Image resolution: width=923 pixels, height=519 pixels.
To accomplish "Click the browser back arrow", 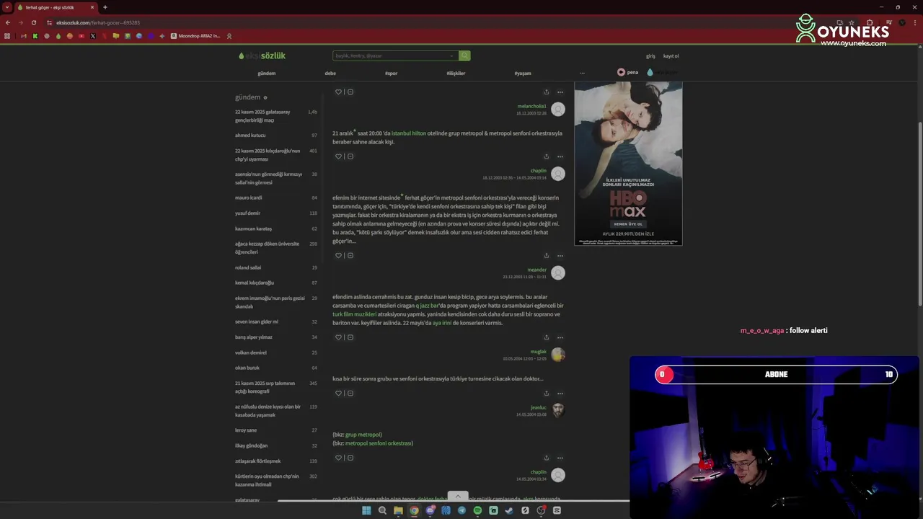I will [x=8, y=22].
